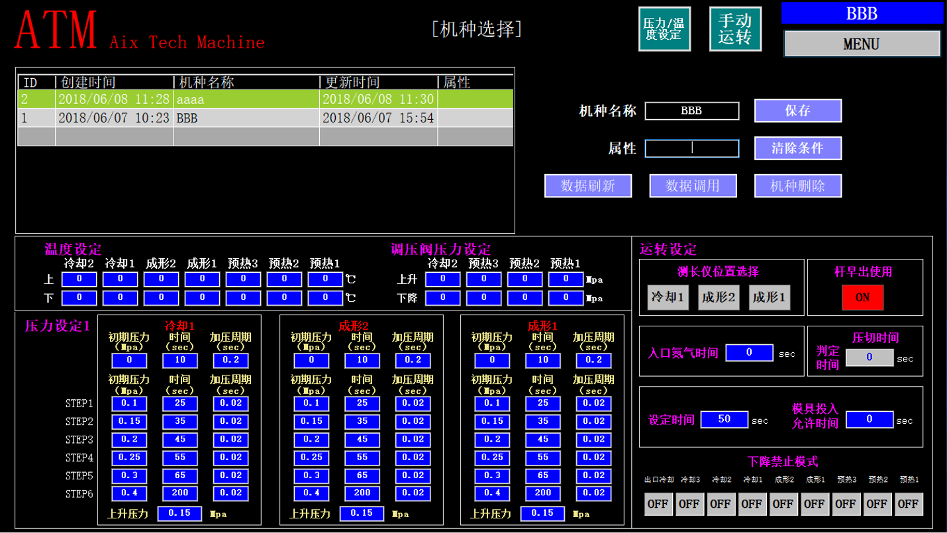This screenshot has width=947, height=533.
Task: Click the 设定时间 value field showing 50
Action: point(724,418)
